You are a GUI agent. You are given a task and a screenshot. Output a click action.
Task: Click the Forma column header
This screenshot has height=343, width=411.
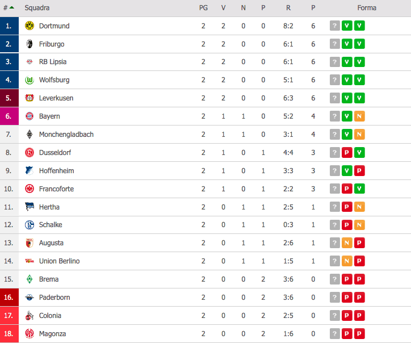367,8
